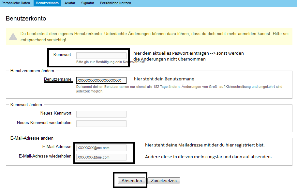Screen dimensions: 297x194
Task: Click the underlined Benutzername label
Action: pos(58,79)
